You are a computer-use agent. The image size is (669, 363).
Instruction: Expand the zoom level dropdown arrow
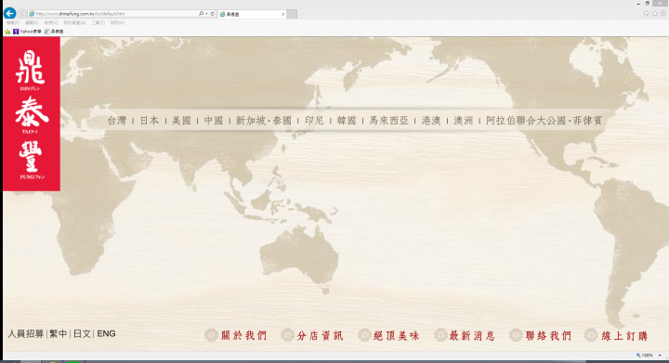(660, 356)
